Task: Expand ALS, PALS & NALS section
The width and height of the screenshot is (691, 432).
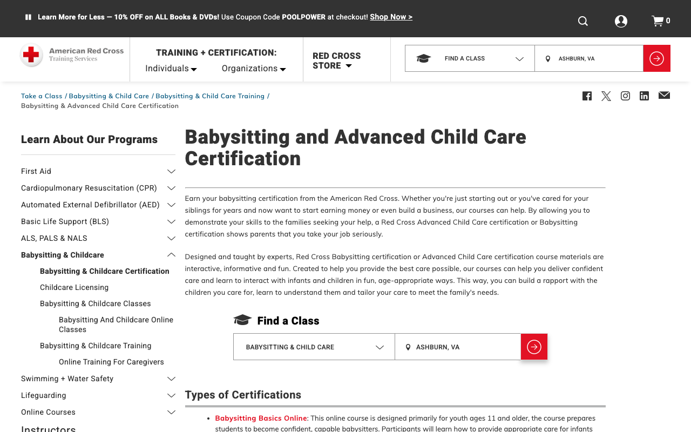Action: pos(171,238)
